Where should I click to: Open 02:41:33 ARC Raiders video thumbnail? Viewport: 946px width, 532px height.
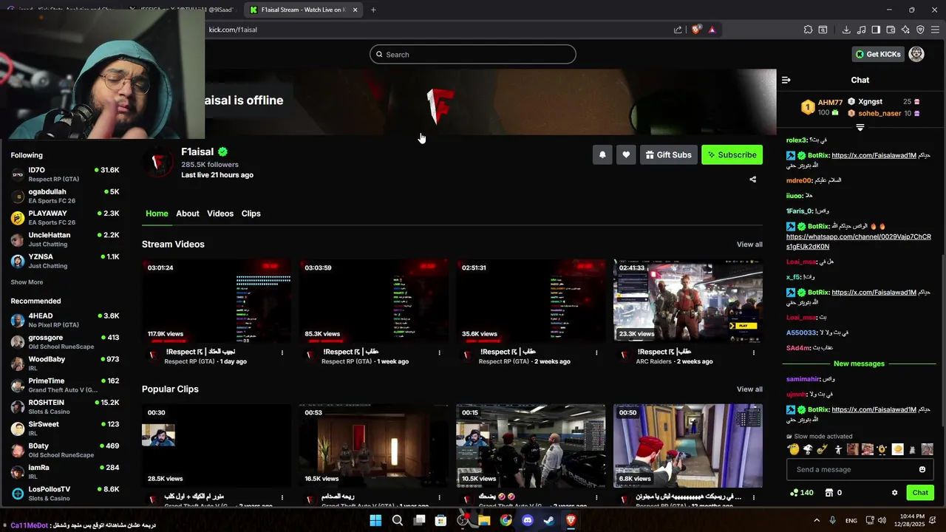688,301
